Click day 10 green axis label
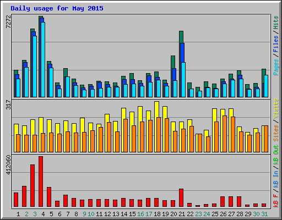The image size is (282, 220). [91, 214]
